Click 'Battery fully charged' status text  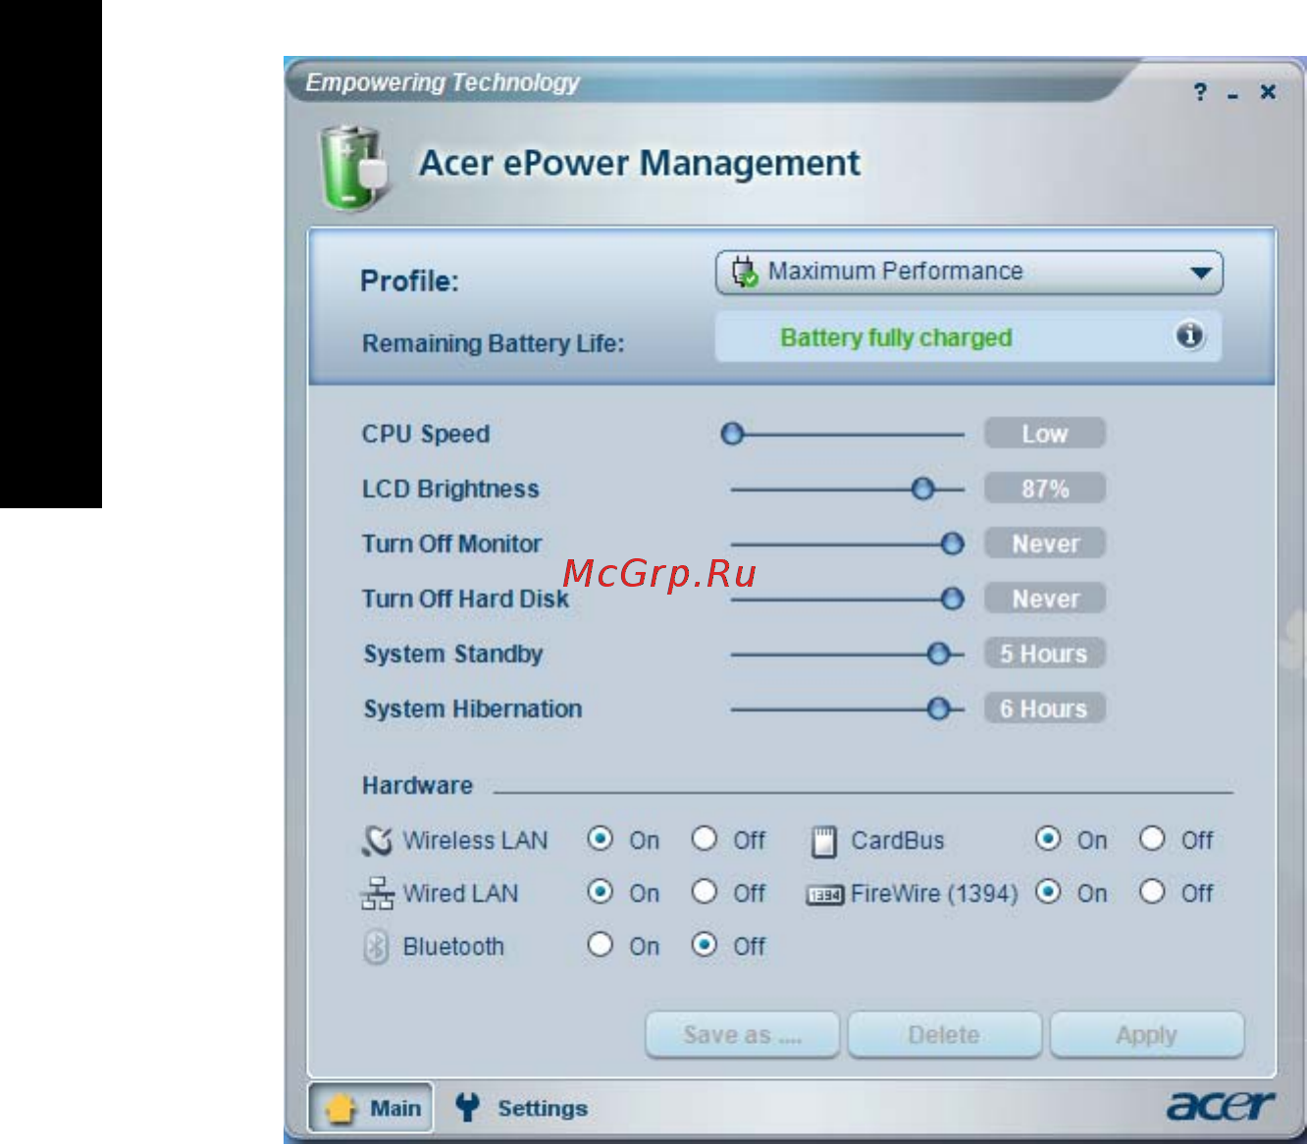(x=896, y=338)
